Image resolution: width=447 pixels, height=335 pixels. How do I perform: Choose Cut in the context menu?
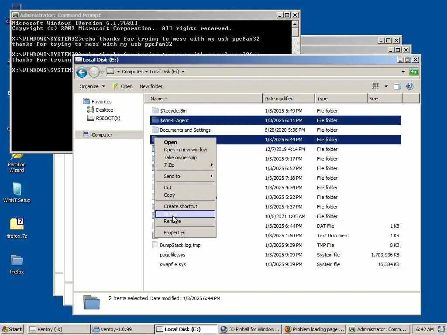click(185, 188)
